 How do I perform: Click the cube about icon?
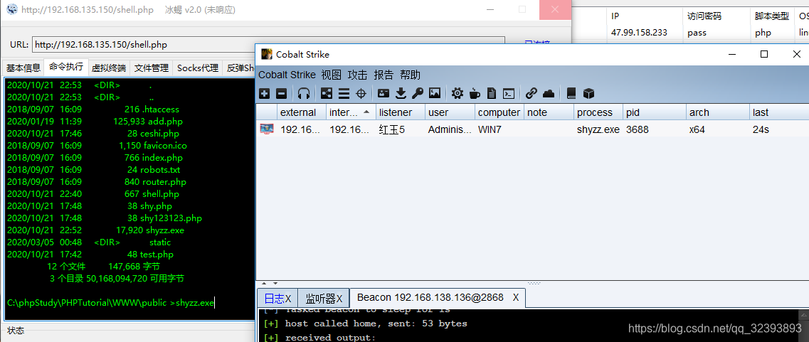[588, 93]
